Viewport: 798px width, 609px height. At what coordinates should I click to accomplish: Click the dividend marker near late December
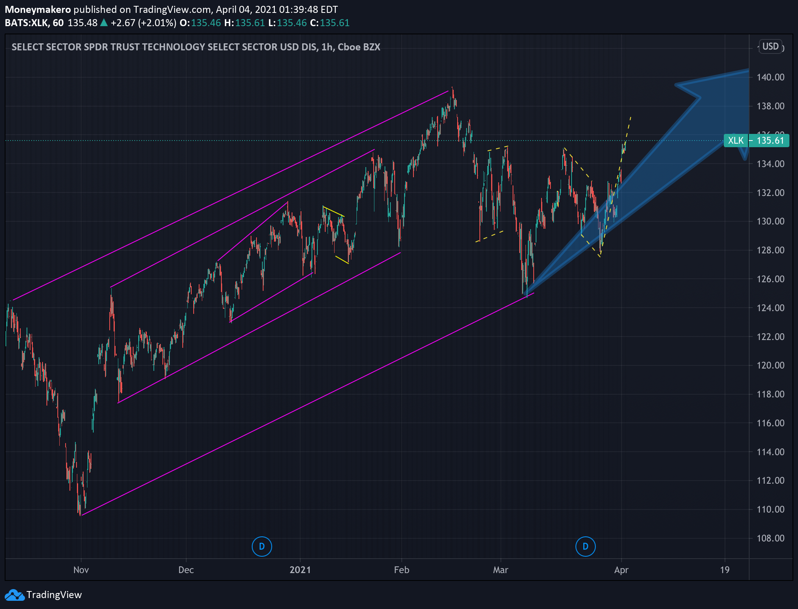coord(262,546)
